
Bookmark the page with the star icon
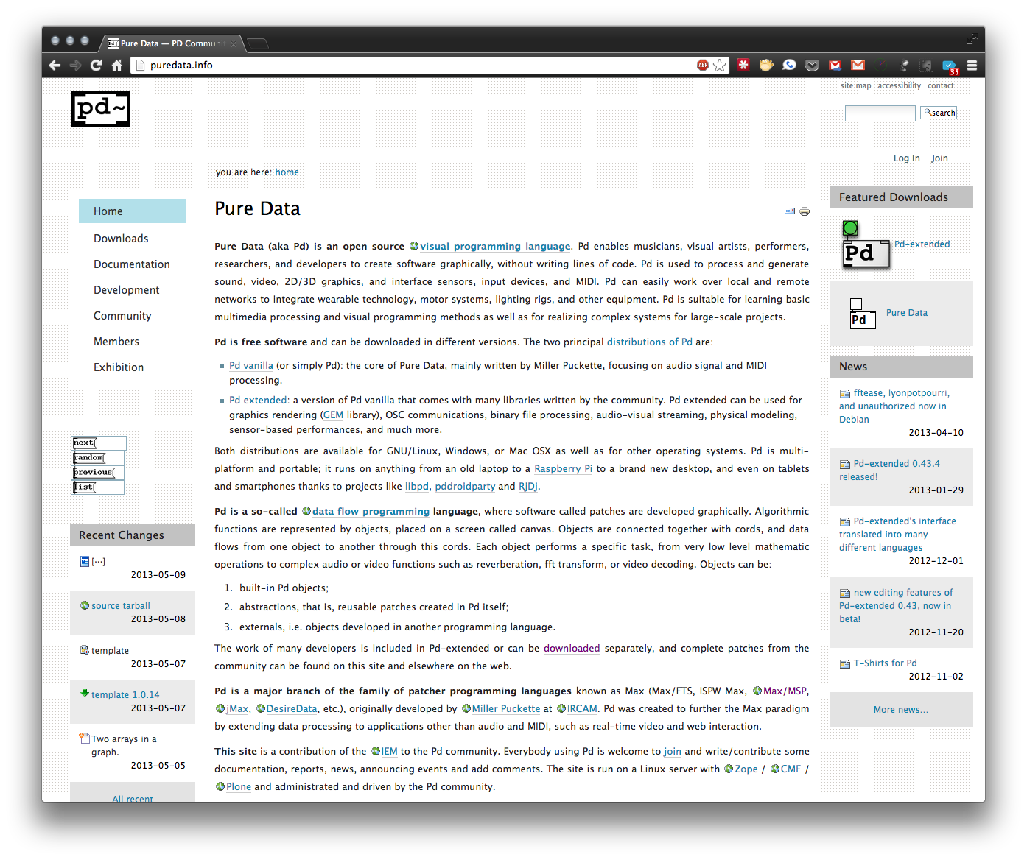(x=720, y=65)
